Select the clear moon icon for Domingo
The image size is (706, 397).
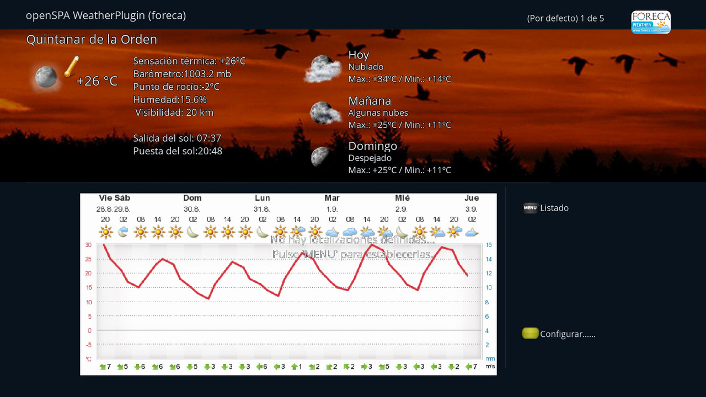320,157
